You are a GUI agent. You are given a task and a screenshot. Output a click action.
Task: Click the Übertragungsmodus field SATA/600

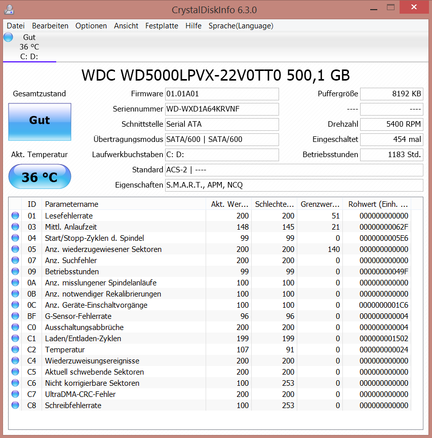coord(222,139)
